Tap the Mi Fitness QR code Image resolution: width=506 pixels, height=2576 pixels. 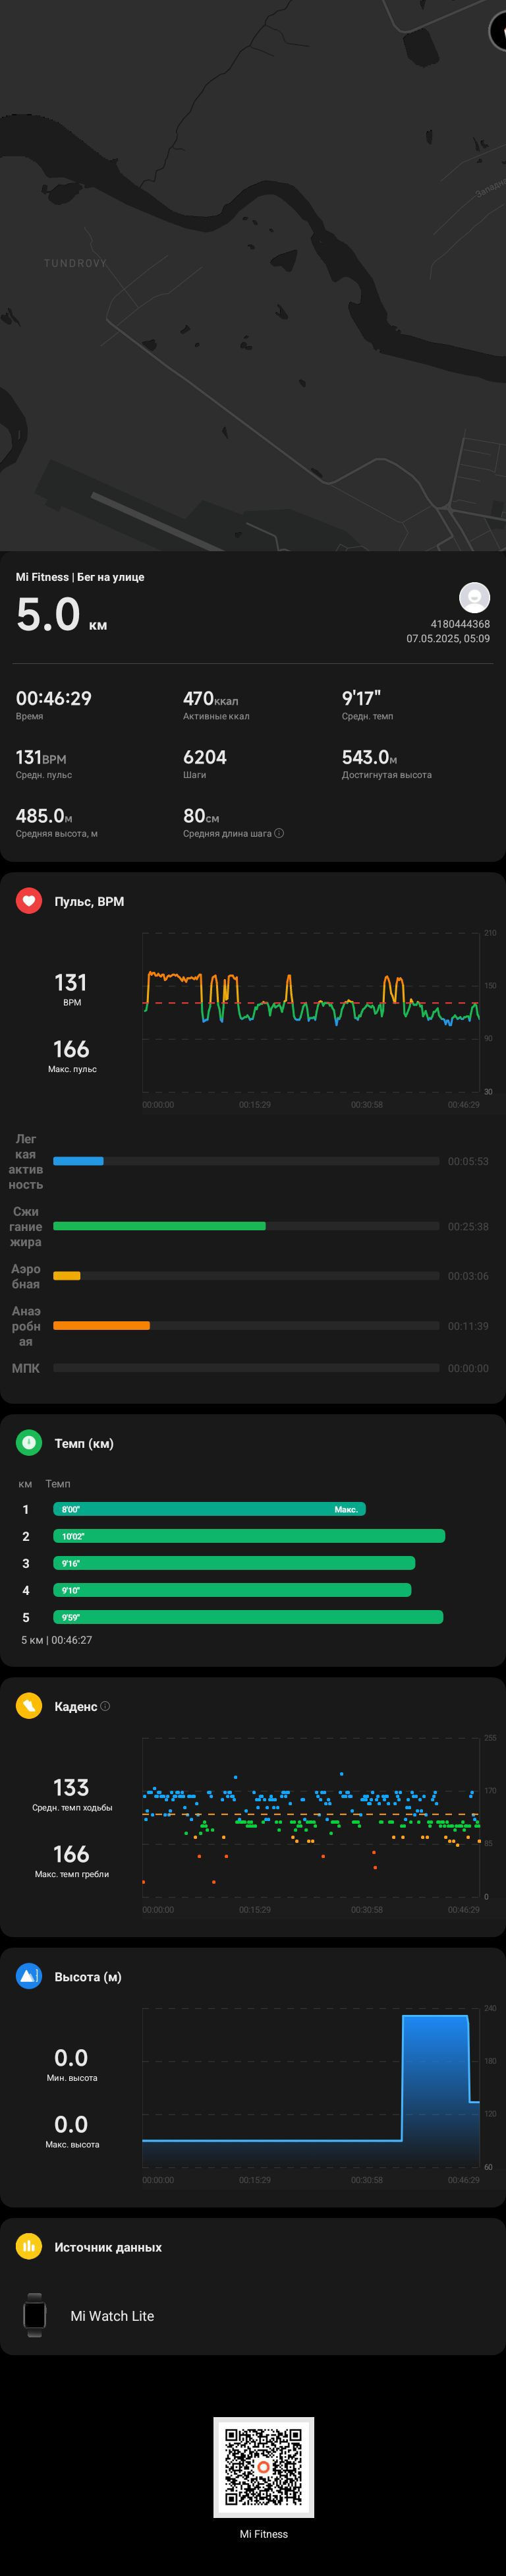pos(264,2467)
